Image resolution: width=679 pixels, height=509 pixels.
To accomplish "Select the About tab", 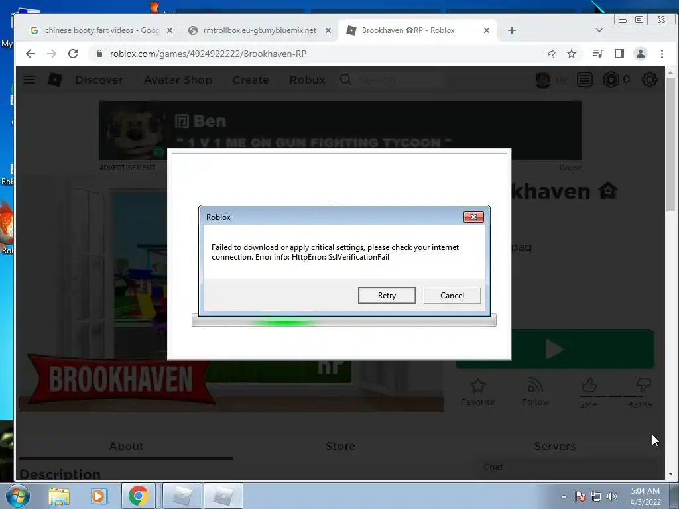I will (126, 446).
